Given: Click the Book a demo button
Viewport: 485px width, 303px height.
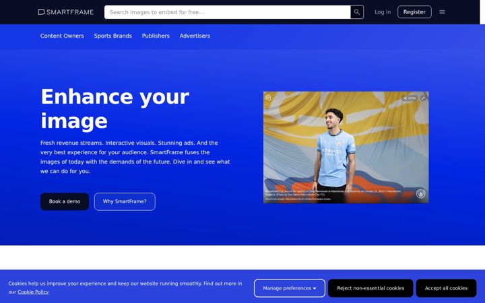Looking at the screenshot, I should coord(65,201).
